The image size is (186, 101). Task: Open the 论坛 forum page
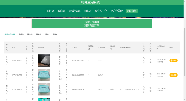click(62, 11)
